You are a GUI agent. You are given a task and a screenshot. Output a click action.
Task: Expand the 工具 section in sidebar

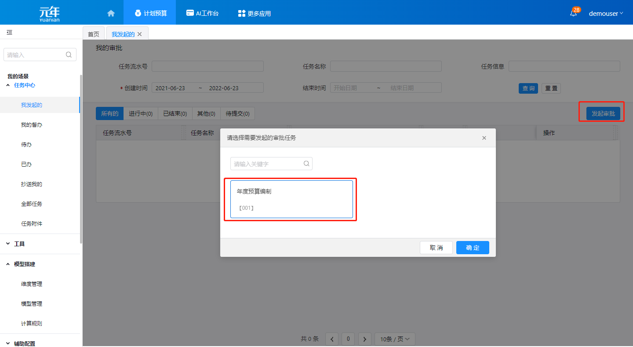tap(20, 244)
